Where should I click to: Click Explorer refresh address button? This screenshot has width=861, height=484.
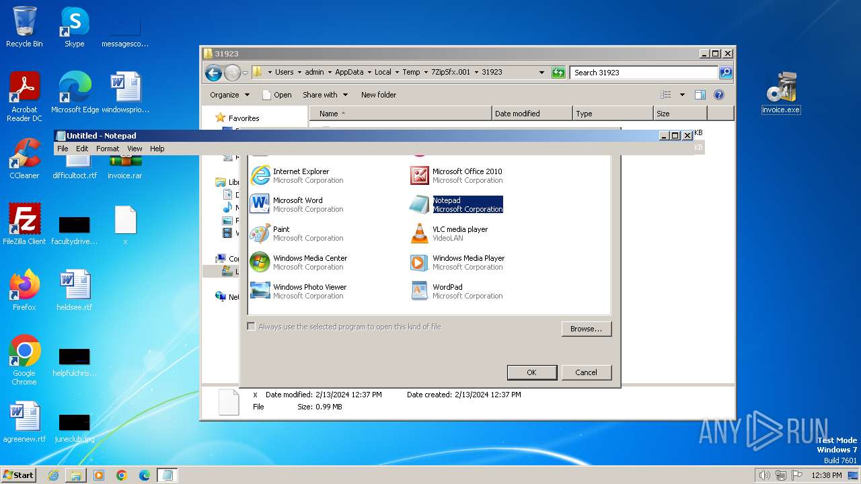(x=558, y=72)
